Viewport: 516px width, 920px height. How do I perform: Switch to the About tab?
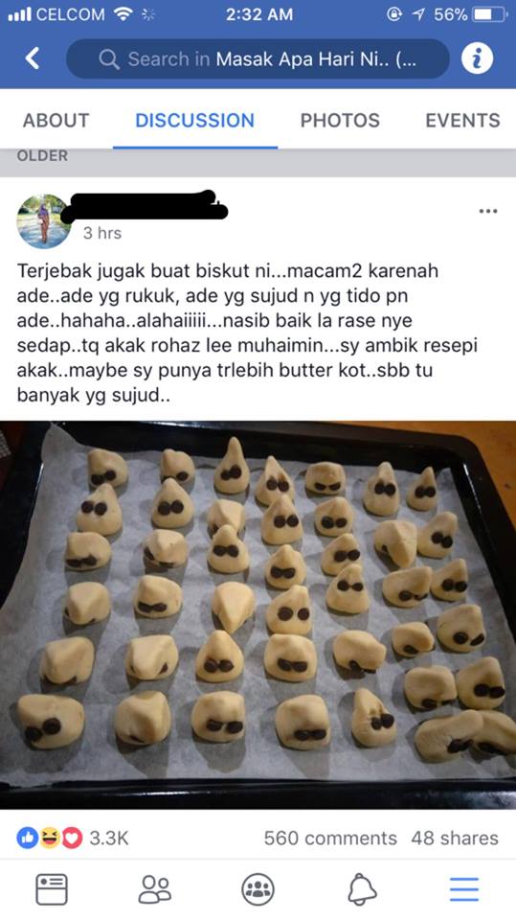click(x=56, y=121)
